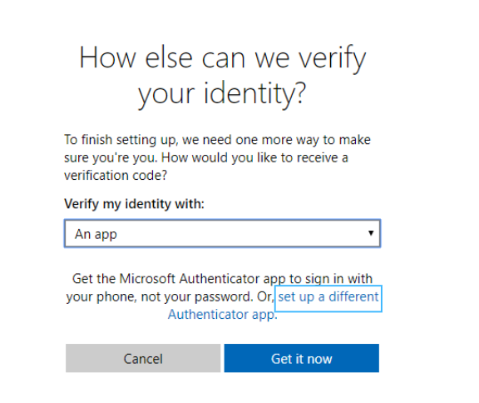Click 'How else can we verify your identity?' heading
The height and width of the screenshot is (403, 479).
[x=222, y=76]
